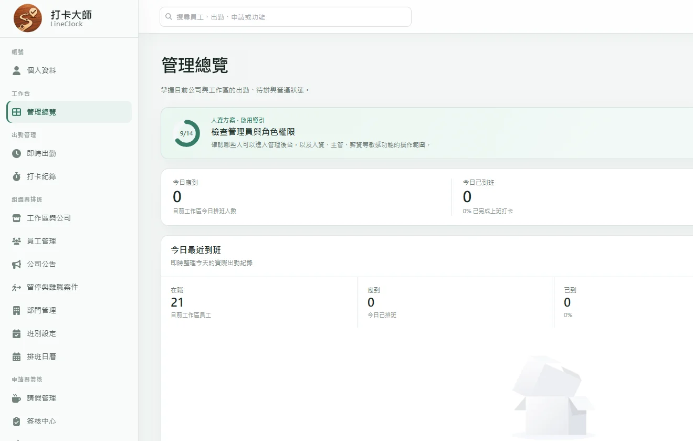Select 管理總覽 in the sidebar
This screenshot has height=441, width=693.
pos(69,112)
